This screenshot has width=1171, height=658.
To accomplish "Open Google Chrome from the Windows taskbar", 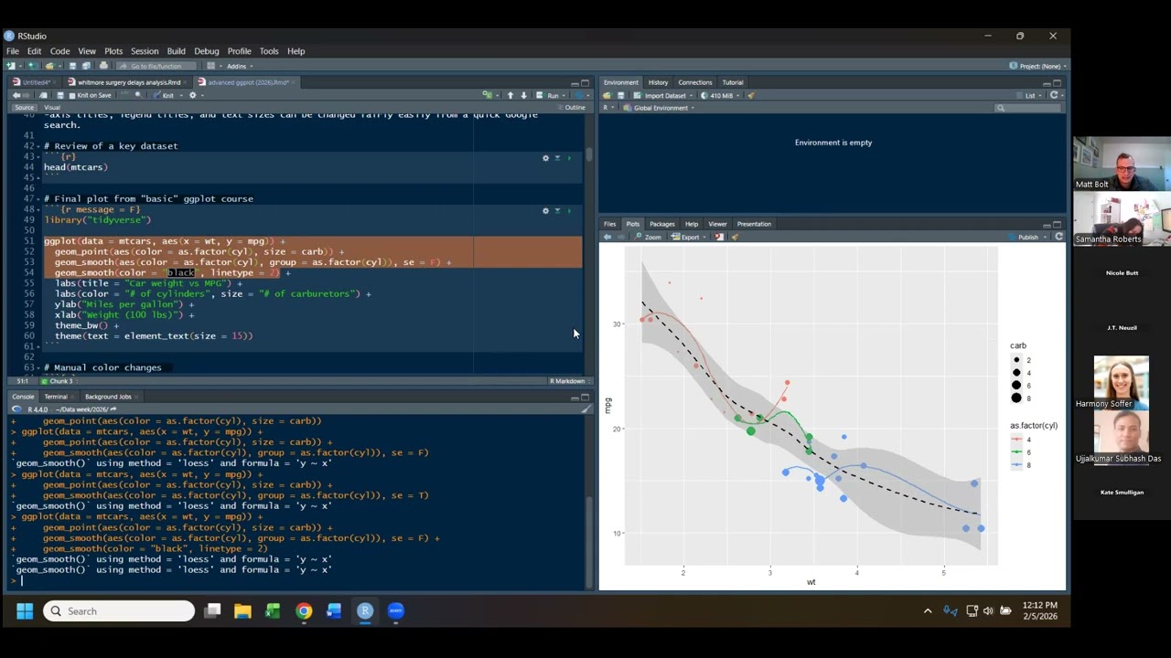I will point(304,610).
